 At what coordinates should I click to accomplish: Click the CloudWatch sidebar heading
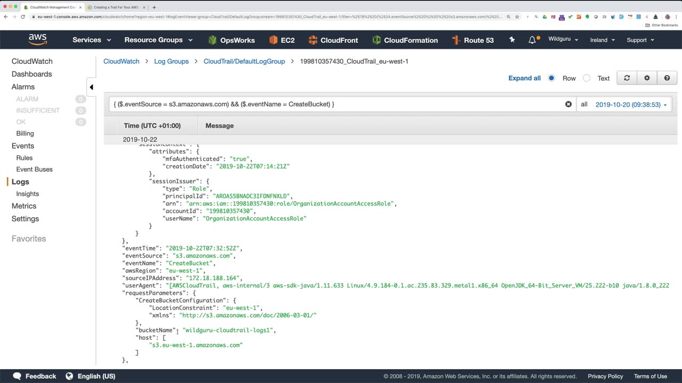(x=32, y=61)
